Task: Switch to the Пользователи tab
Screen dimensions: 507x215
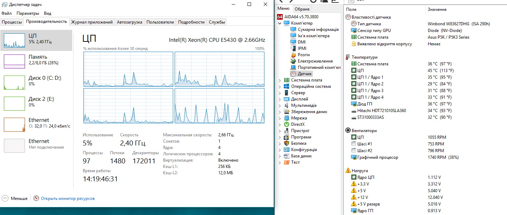Action: coord(160,22)
